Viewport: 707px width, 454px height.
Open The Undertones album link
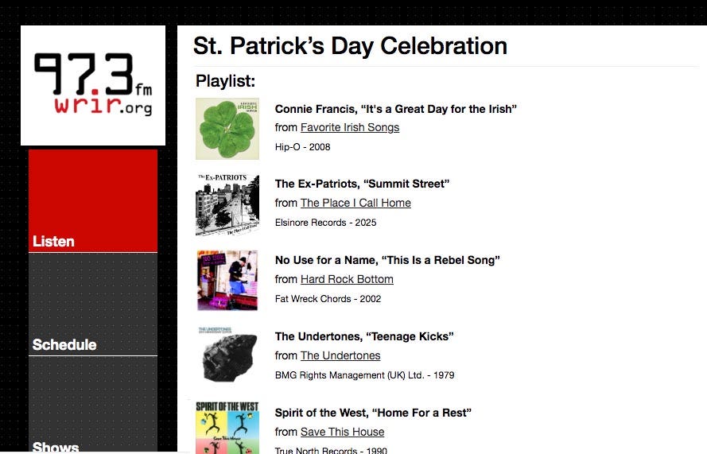pyautogui.click(x=340, y=355)
